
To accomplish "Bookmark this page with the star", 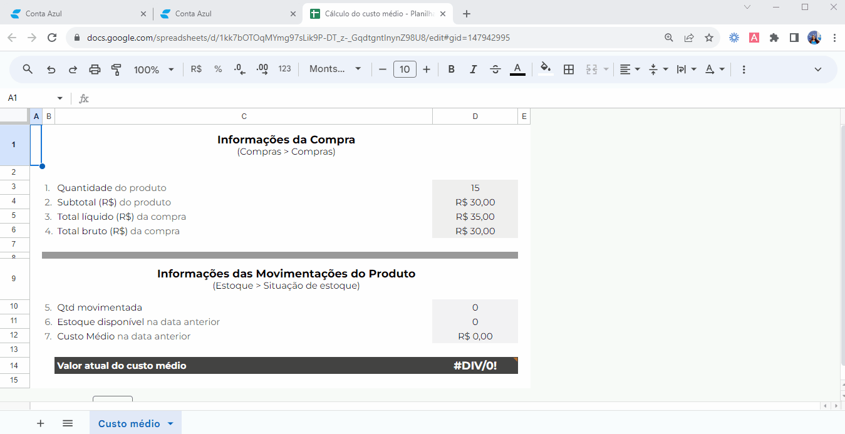I will pyautogui.click(x=709, y=38).
